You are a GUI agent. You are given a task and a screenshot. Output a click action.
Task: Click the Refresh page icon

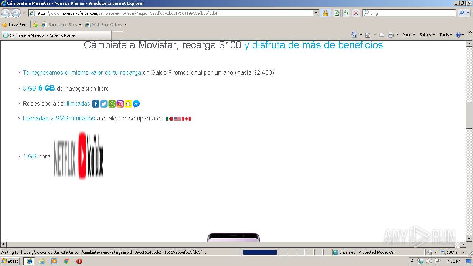click(346, 13)
